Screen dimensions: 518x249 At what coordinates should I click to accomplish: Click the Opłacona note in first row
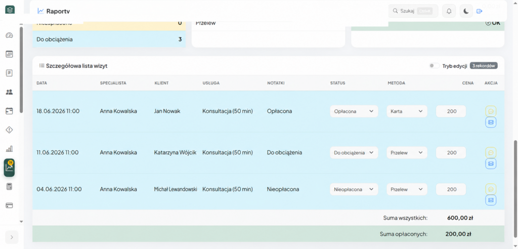(x=279, y=111)
